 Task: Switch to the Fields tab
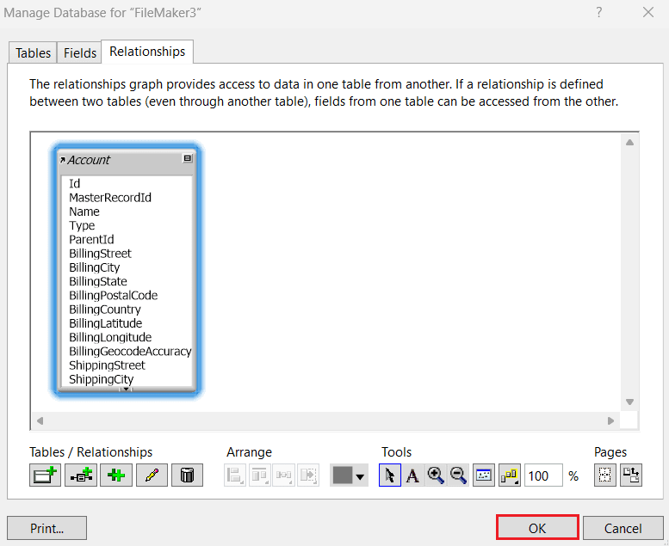tap(80, 52)
